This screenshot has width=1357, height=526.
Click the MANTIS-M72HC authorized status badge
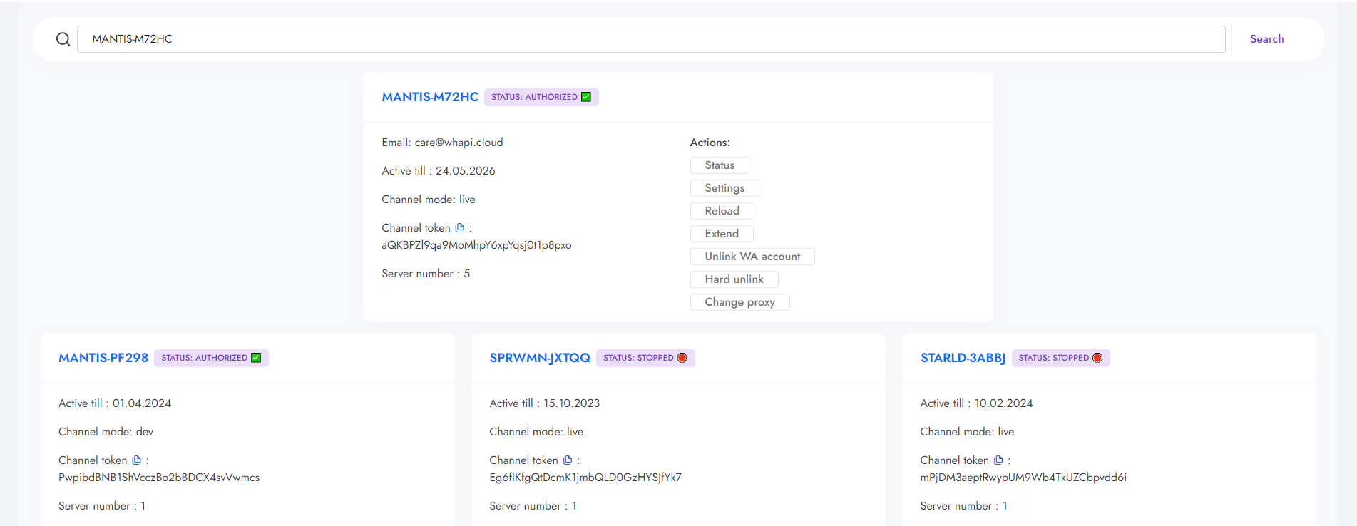541,97
